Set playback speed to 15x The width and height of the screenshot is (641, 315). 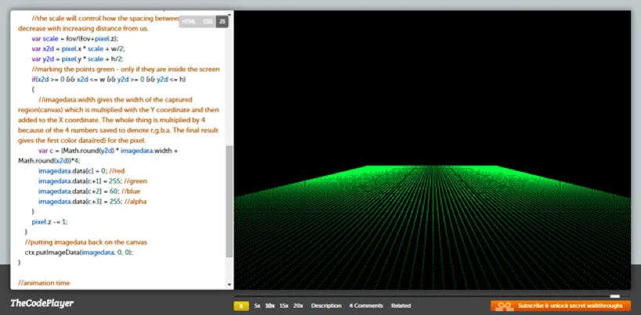[x=284, y=306]
